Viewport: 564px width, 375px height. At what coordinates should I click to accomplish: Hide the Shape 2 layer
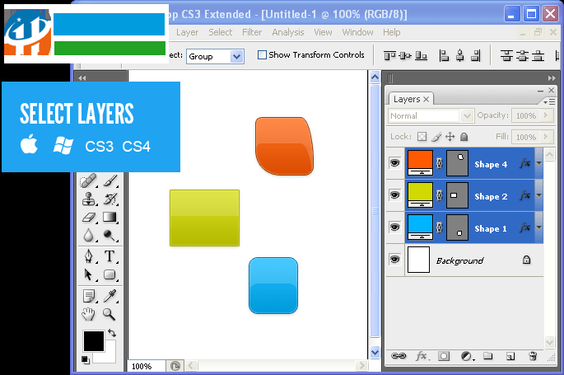(x=394, y=195)
